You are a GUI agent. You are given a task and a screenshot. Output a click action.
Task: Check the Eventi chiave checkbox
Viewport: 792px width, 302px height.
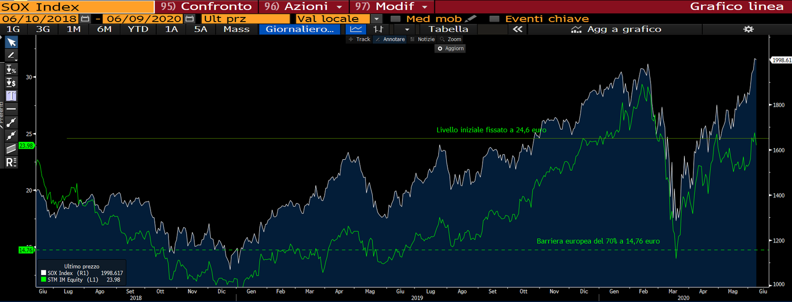[494, 18]
